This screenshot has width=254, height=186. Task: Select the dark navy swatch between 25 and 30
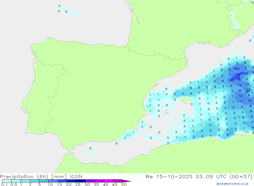click(x=81, y=181)
